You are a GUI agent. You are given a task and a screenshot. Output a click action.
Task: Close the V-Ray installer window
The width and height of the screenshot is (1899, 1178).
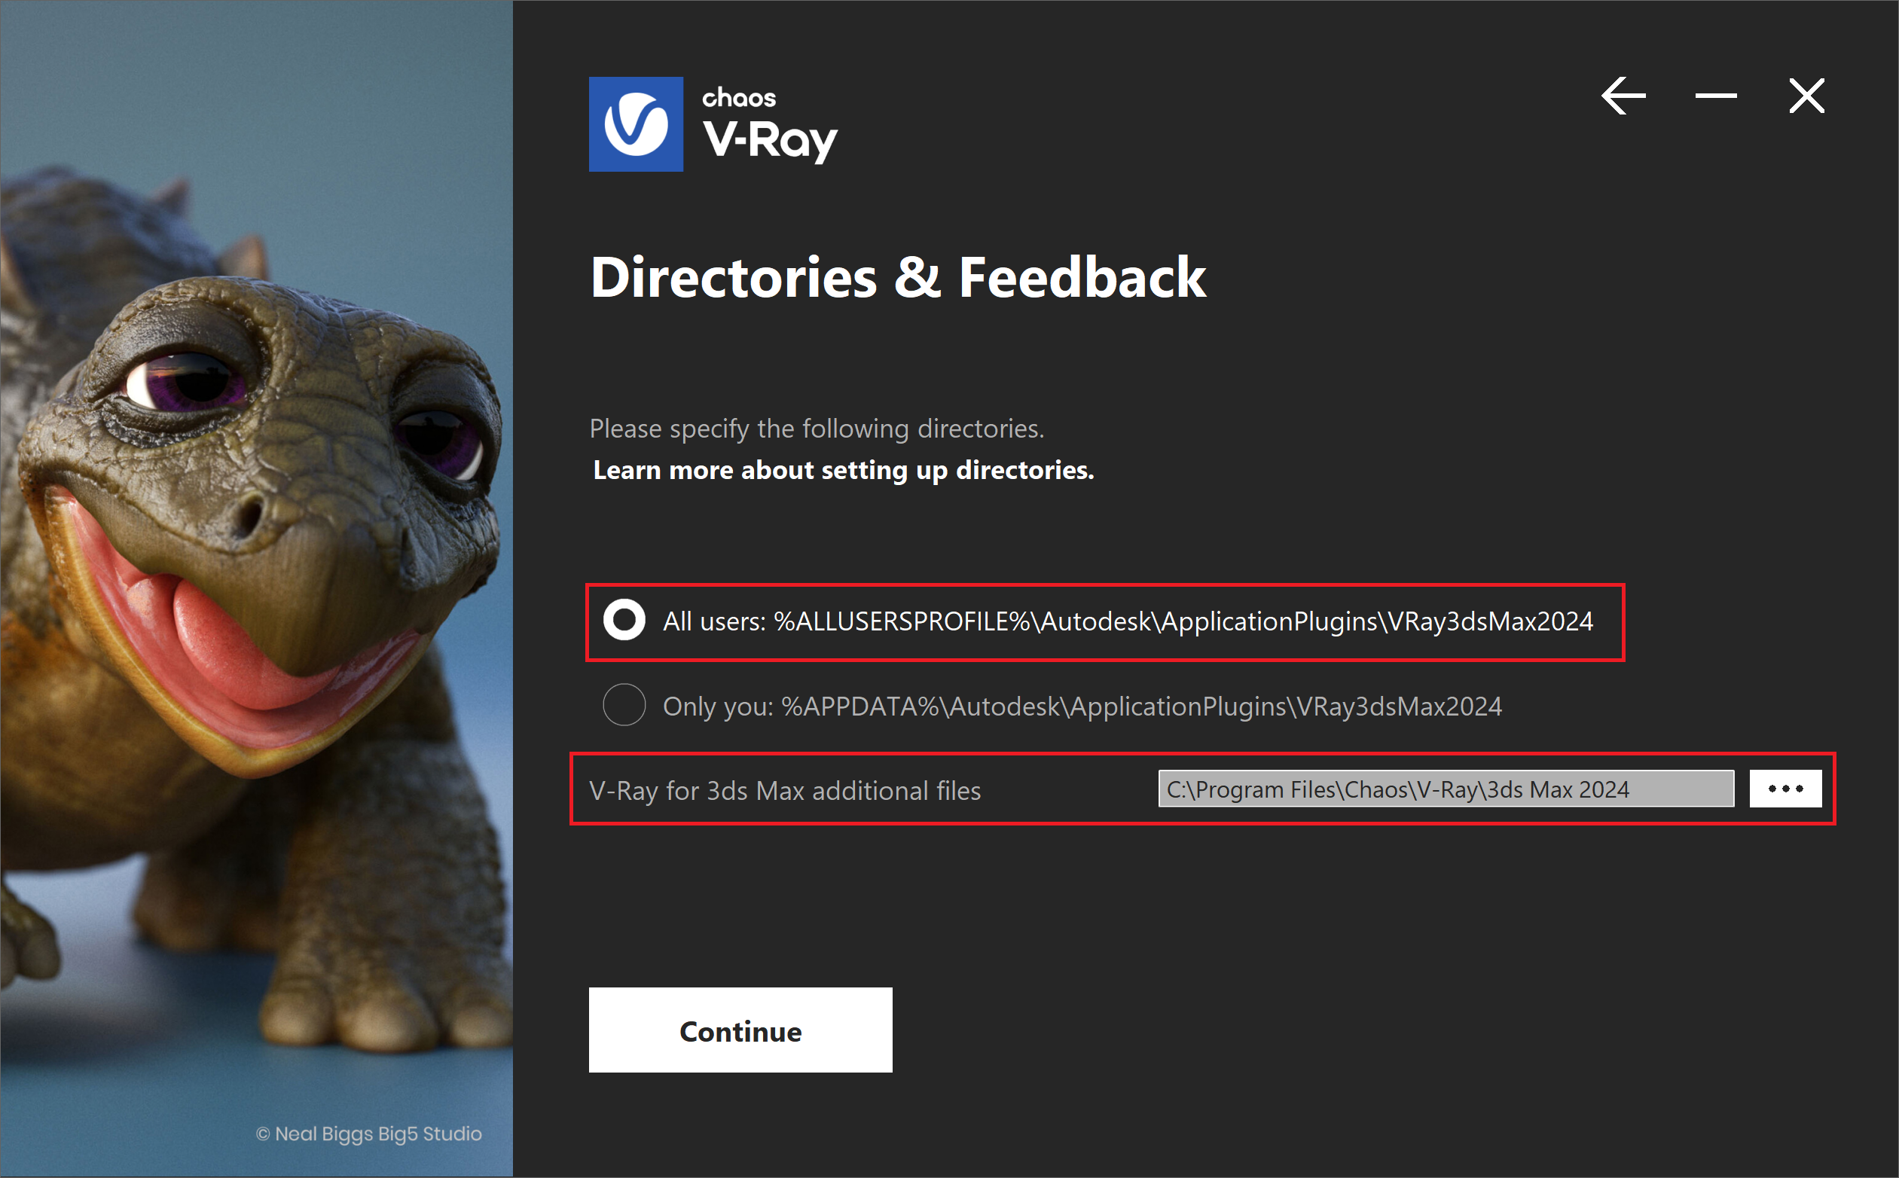pyautogui.click(x=1806, y=96)
